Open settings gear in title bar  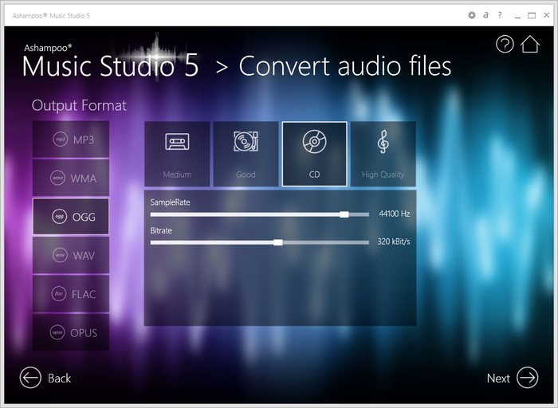[x=472, y=15]
